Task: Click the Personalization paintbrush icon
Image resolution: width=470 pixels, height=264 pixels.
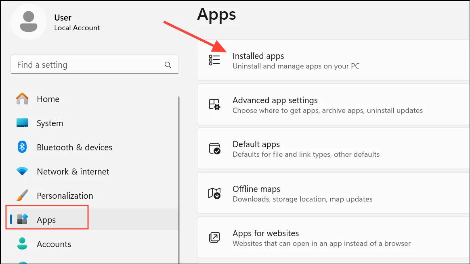Action: pos(22,195)
